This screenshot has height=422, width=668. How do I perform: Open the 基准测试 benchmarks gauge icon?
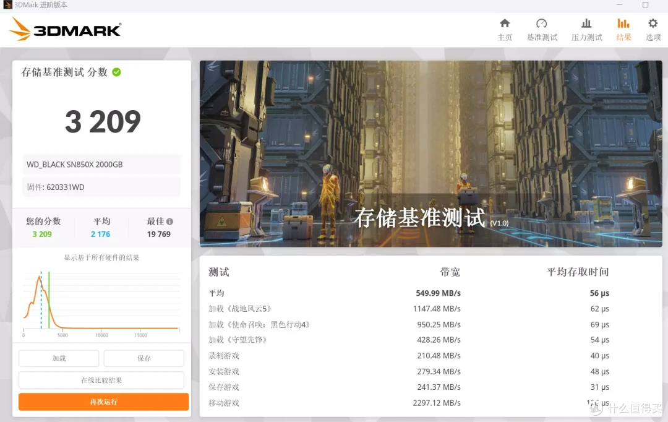coord(541,24)
